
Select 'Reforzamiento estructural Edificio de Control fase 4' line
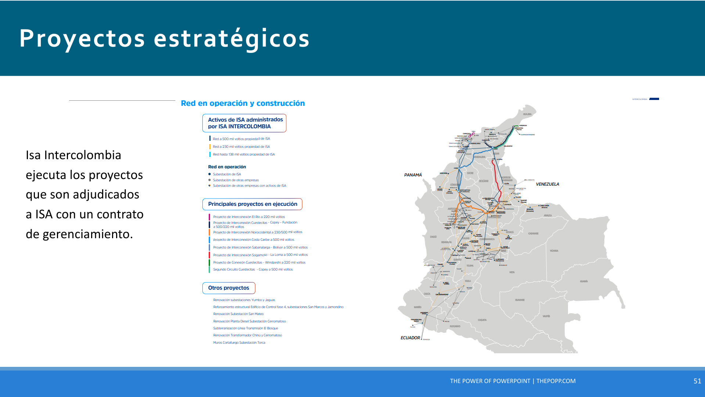(278, 307)
